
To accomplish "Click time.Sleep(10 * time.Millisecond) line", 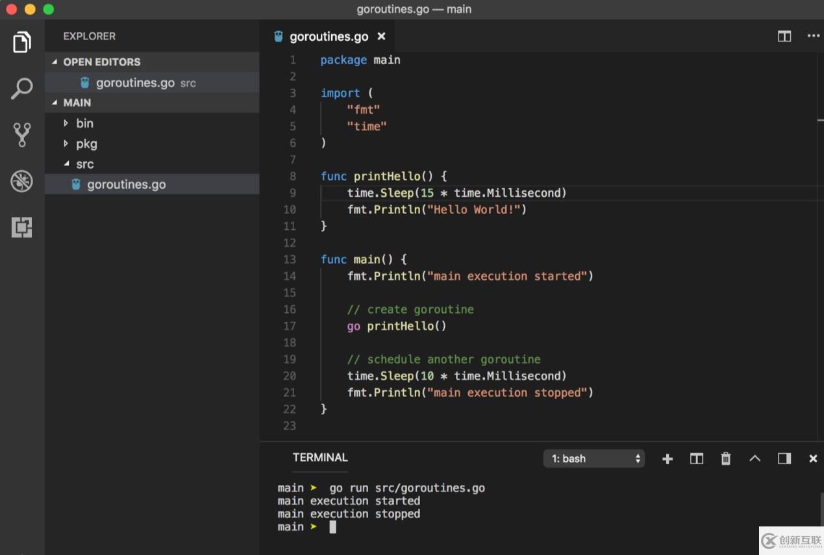I will click(457, 376).
